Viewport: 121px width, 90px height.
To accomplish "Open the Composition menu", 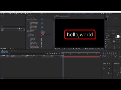I will (8, 12).
